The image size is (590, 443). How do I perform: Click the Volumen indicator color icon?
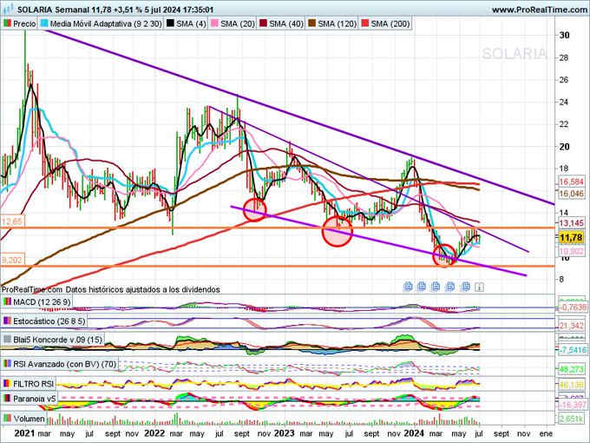point(7,419)
